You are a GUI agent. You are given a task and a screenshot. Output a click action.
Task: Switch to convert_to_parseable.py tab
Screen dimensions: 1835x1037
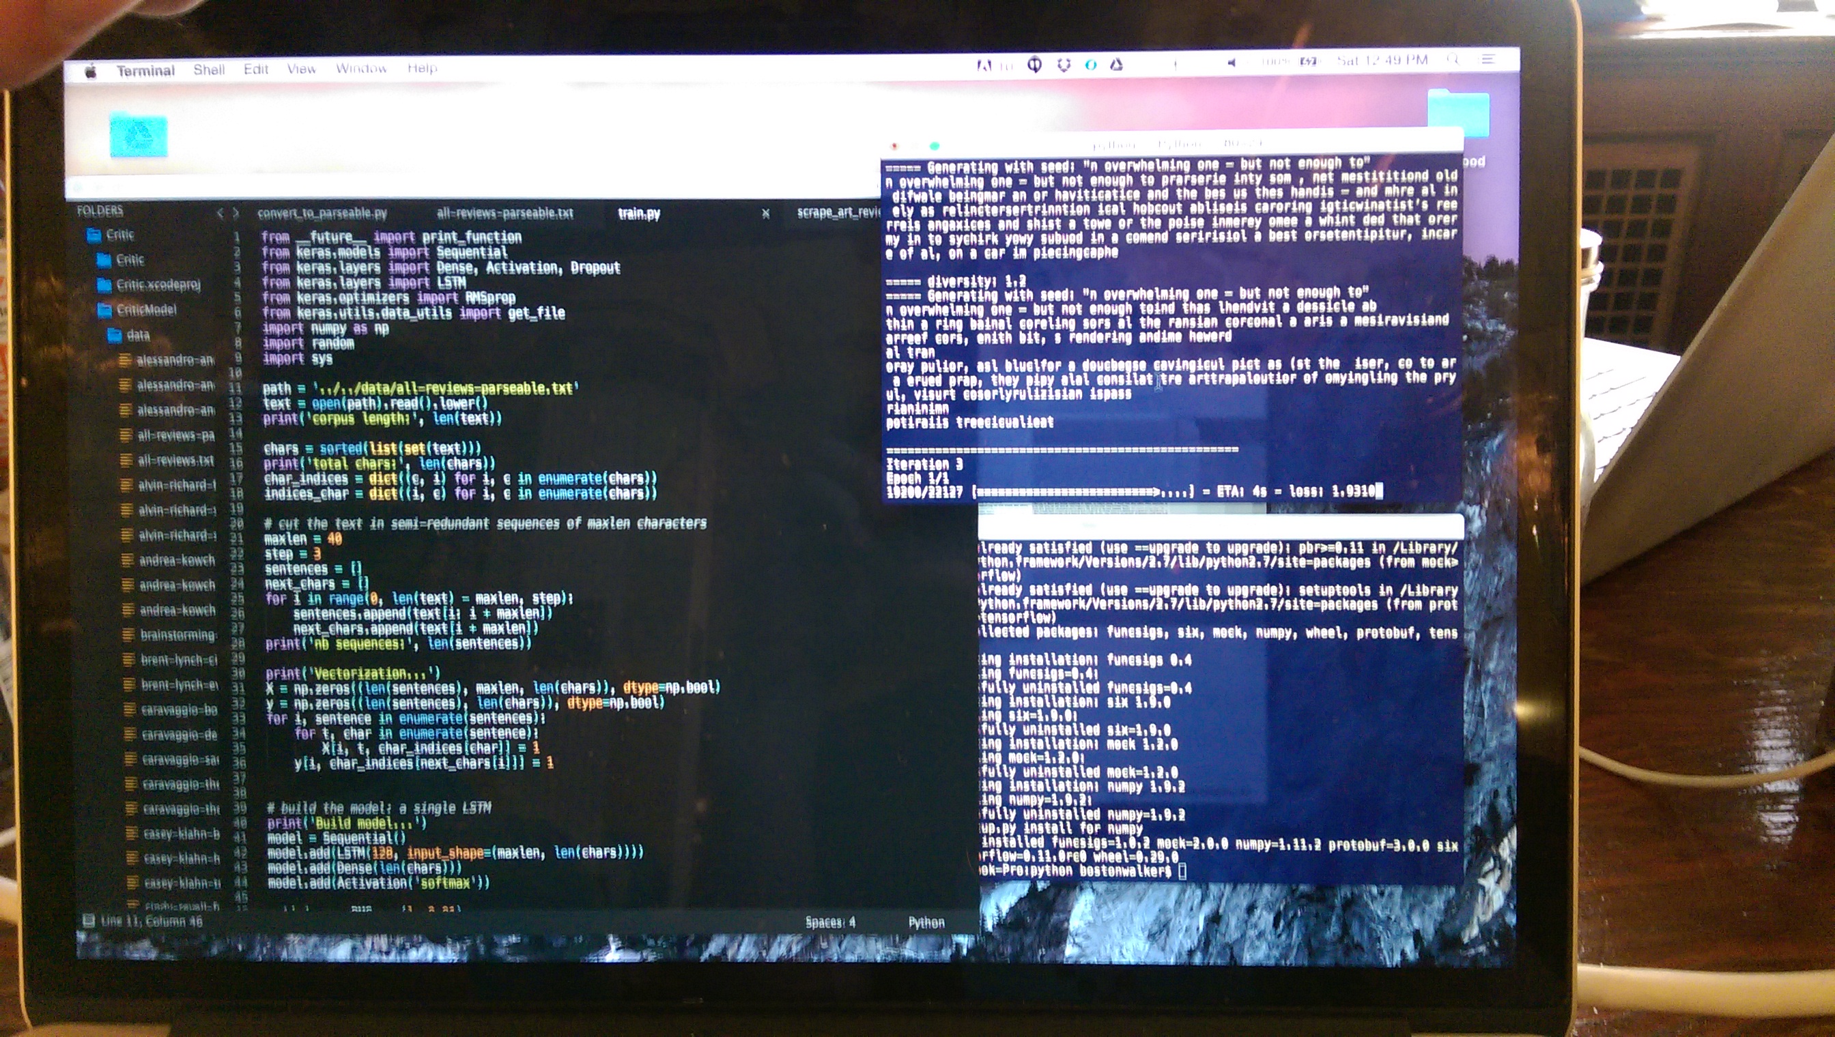[322, 213]
